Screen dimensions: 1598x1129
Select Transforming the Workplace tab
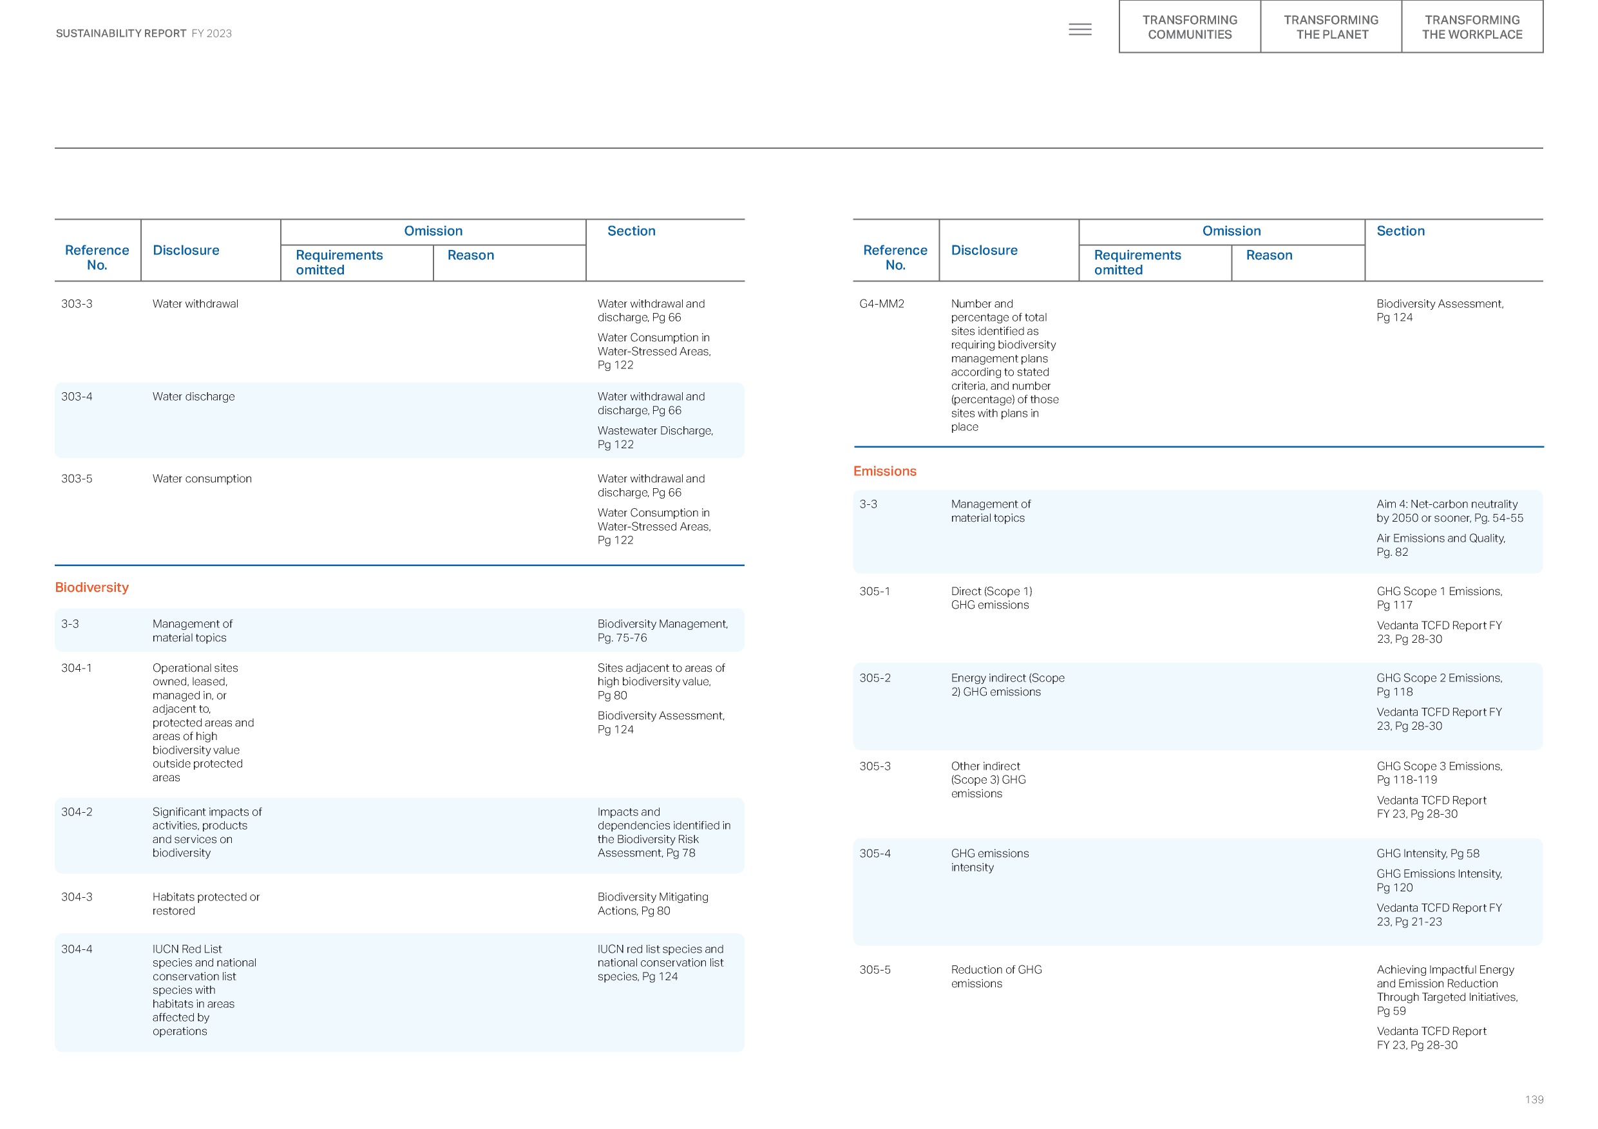click(x=1471, y=27)
